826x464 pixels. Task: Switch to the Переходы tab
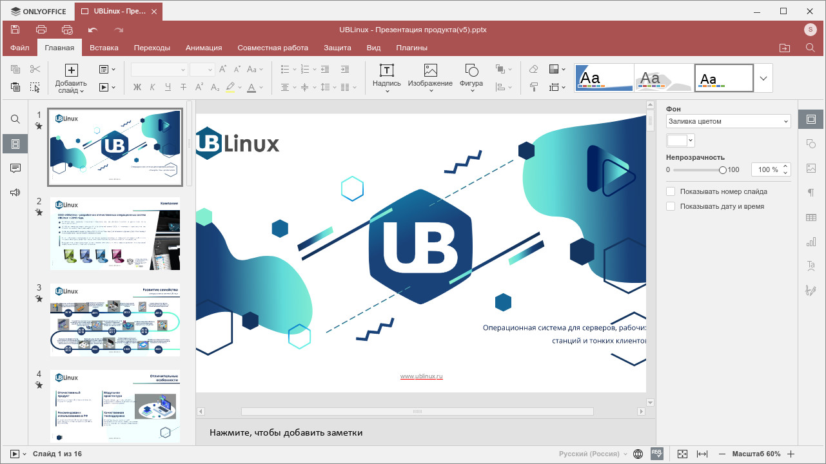click(x=152, y=48)
